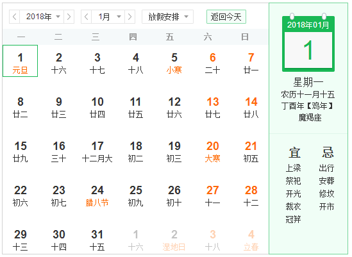Go to previous year arrow

14,17
